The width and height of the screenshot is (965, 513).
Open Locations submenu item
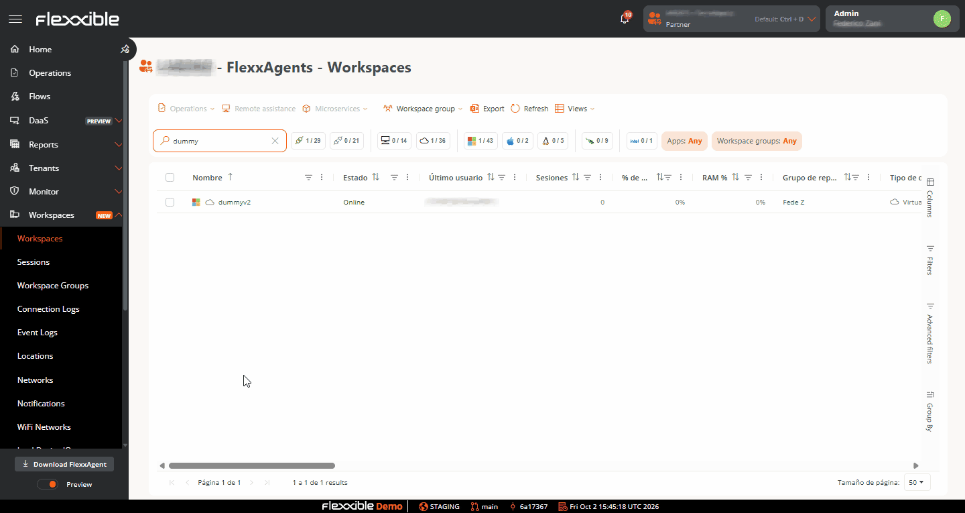pos(35,356)
